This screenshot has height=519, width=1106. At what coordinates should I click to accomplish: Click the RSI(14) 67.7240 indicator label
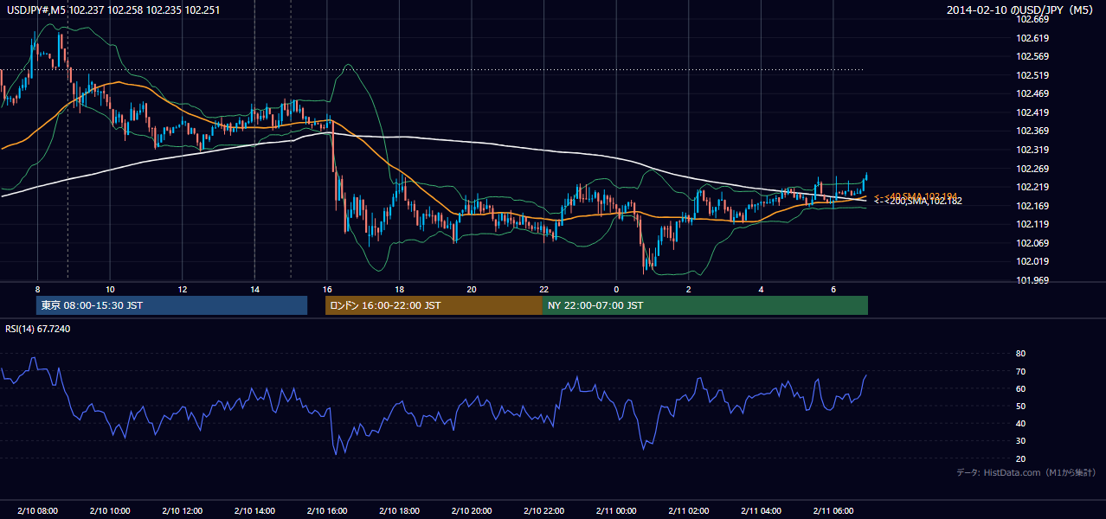(x=37, y=329)
